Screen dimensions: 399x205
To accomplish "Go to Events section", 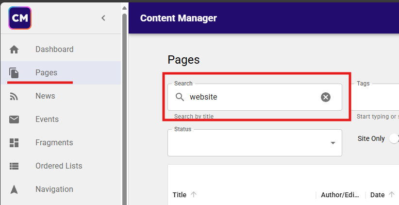I will click(x=61, y=120).
